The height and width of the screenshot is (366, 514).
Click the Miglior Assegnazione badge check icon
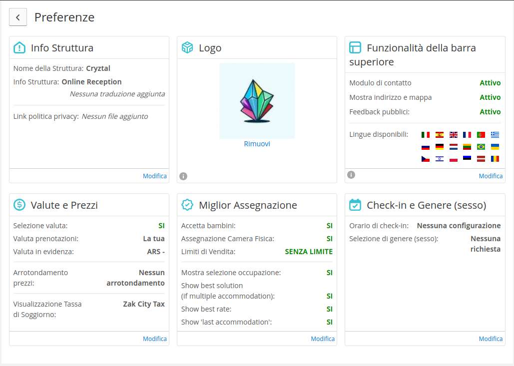coord(187,205)
